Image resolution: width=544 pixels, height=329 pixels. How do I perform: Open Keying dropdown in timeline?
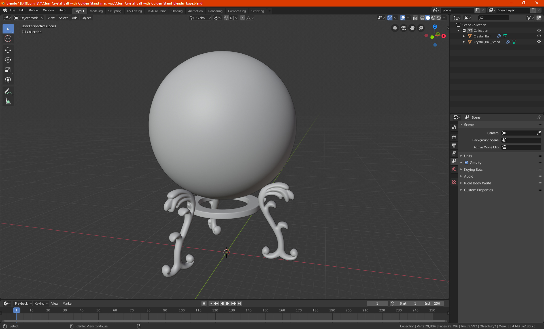[x=41, y=303]
